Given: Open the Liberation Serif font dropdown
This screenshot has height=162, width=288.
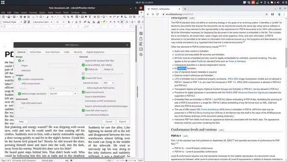Looking at the screenshot, I should pyautogui.click(x=52, y=22).
